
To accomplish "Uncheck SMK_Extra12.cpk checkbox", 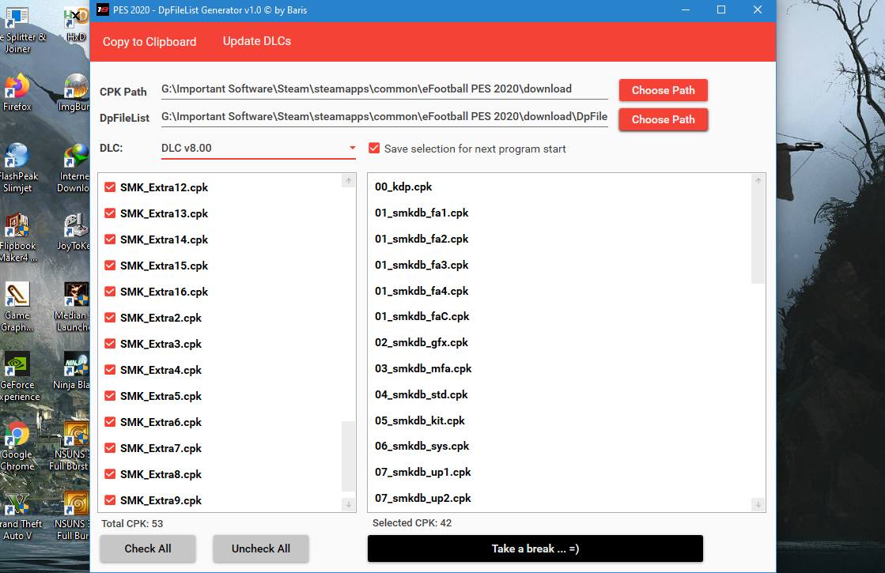I will pos(110,187).
